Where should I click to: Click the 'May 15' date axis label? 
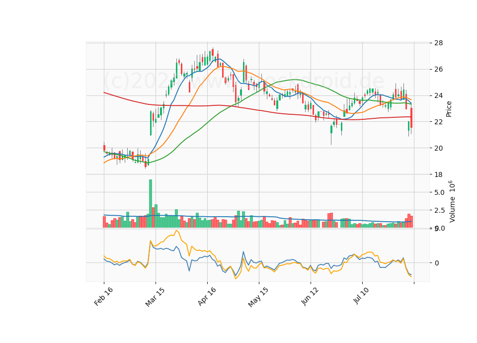258,297
